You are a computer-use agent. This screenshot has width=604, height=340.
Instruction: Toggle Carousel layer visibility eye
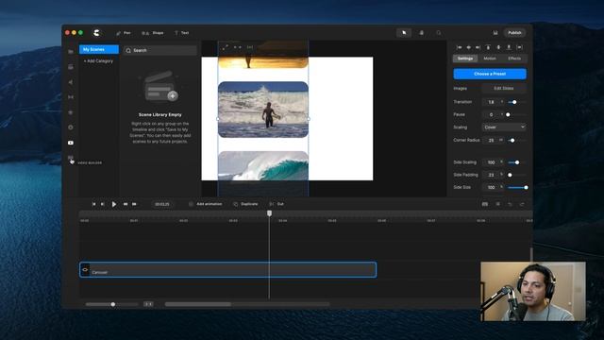pos(85,270)
